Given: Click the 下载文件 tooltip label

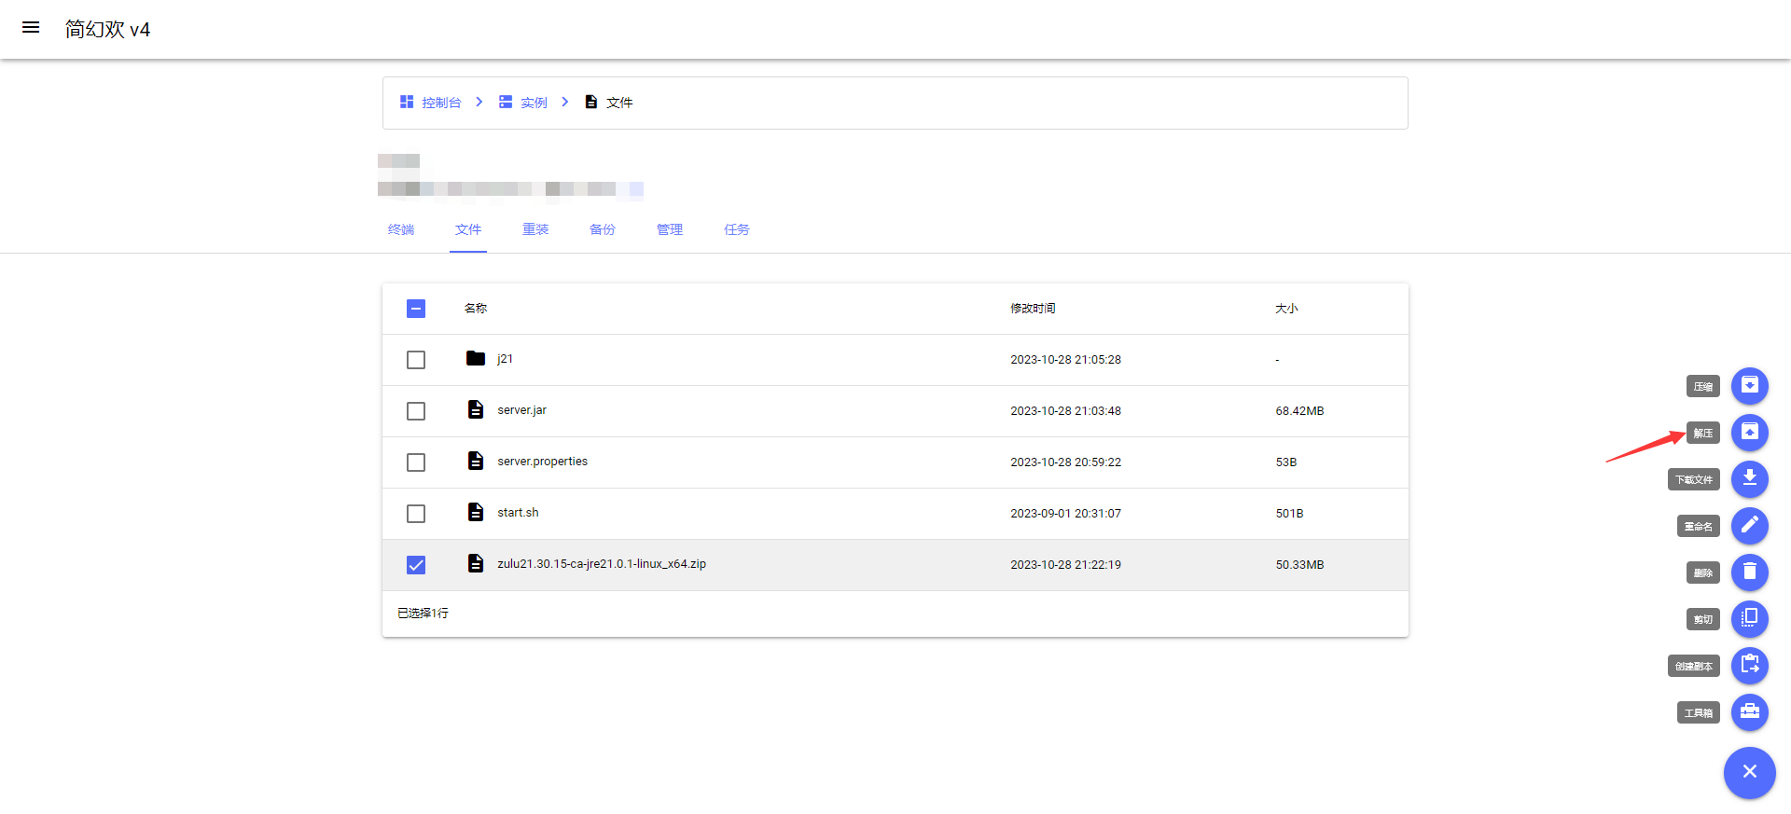Looking at the screenshot, I should point(1693,479).
